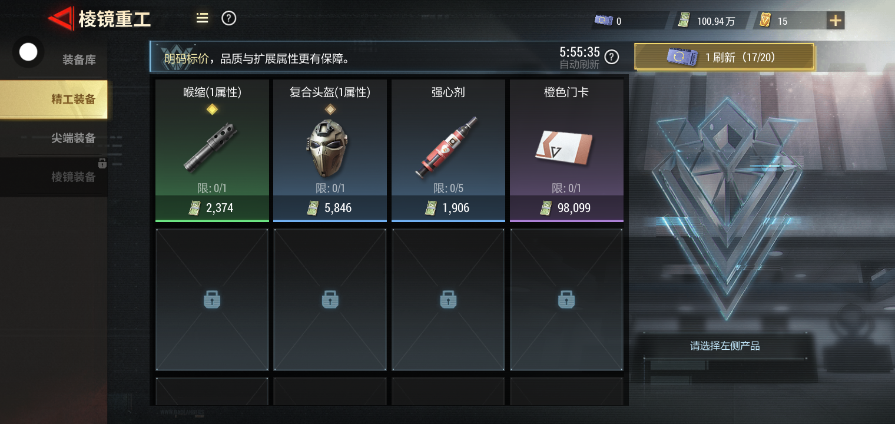Click the 1 刷新 (17/20) button
Viewport: 895px width, 424px height.
(724, 57)
